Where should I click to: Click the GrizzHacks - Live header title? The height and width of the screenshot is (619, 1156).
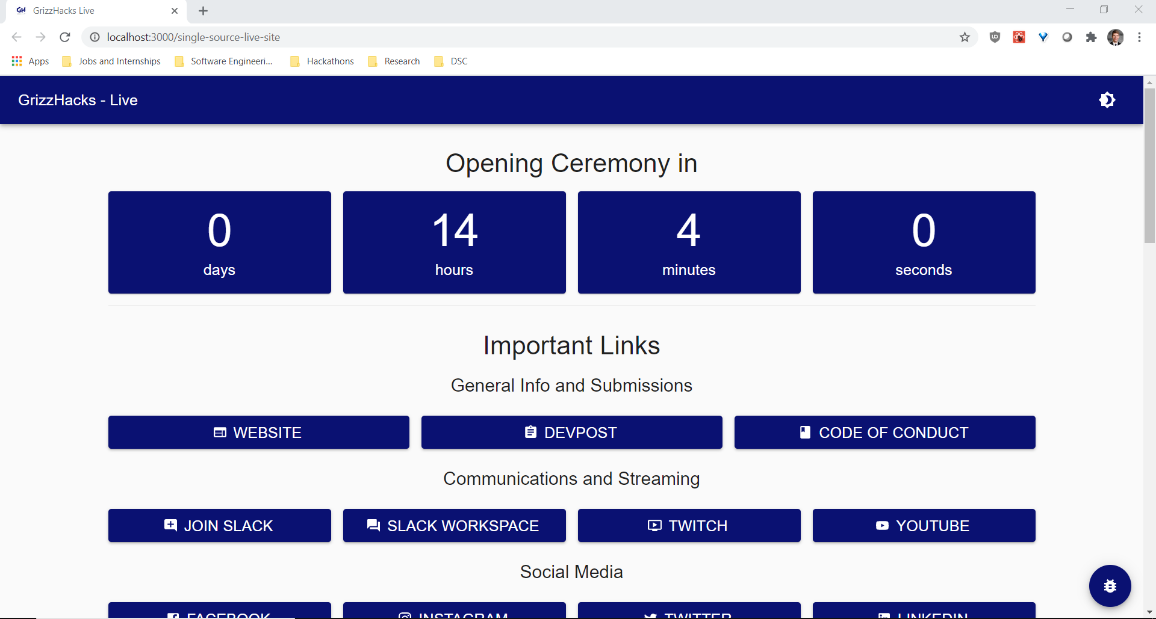tap(78, 100)
